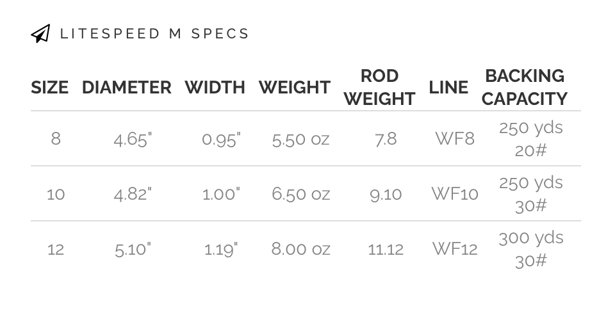Screen dimensions: 615x320
Task: Click the size 10 row cell
Action: (56, 195)
